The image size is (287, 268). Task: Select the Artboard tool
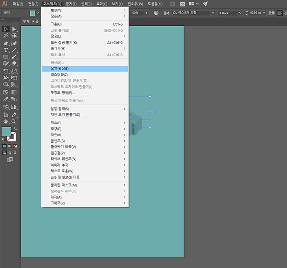[6, 115]
